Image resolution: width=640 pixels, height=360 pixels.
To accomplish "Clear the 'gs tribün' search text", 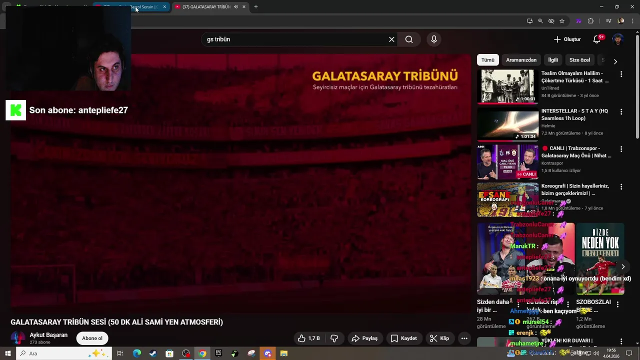I will (391, 39).
